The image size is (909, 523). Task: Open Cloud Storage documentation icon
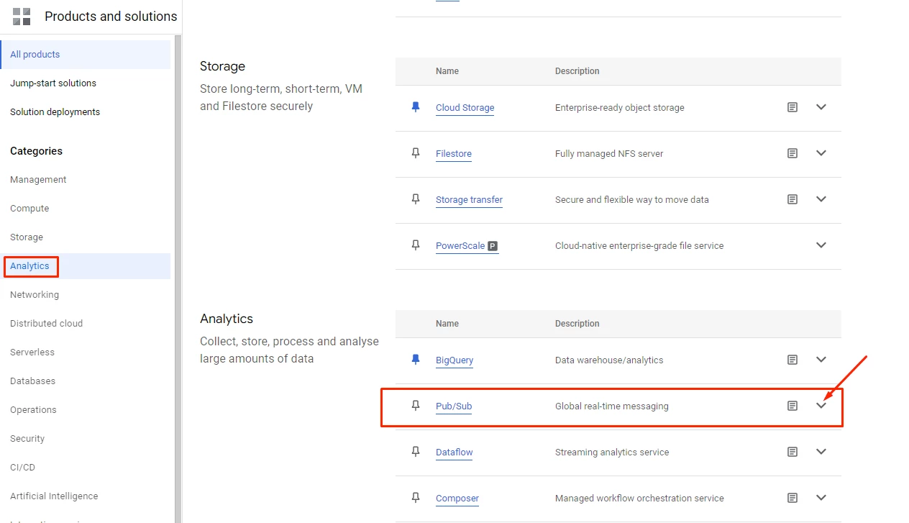(x=792, y=107)
